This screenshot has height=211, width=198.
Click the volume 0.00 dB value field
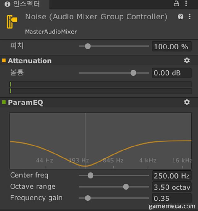171,73
